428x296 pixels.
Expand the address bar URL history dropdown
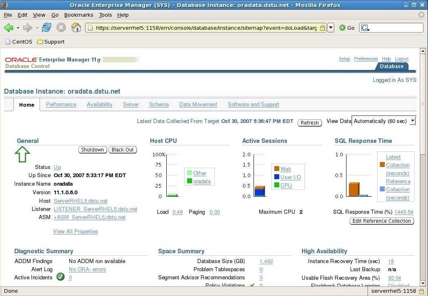(331, 28)
